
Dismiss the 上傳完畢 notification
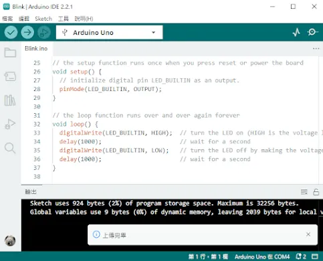point(308,234)
